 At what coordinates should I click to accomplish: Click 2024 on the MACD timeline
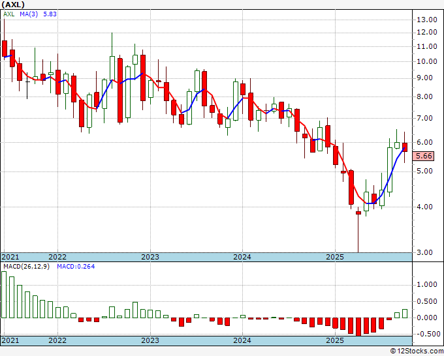[x=242, y=340]
